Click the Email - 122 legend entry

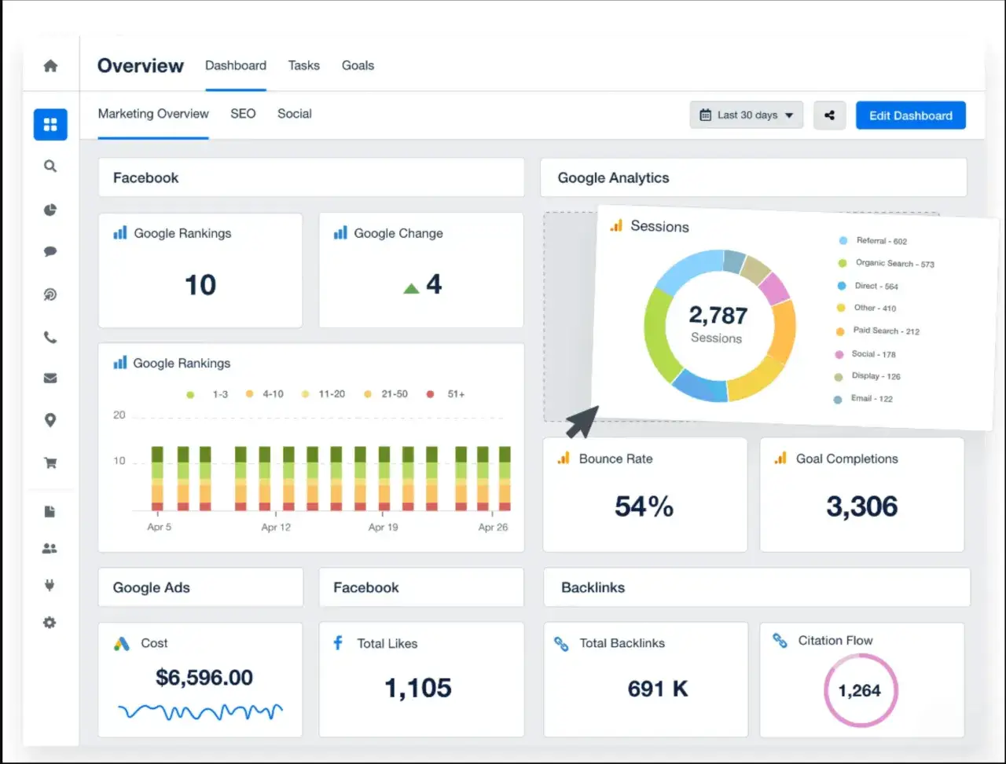(863, 399)
